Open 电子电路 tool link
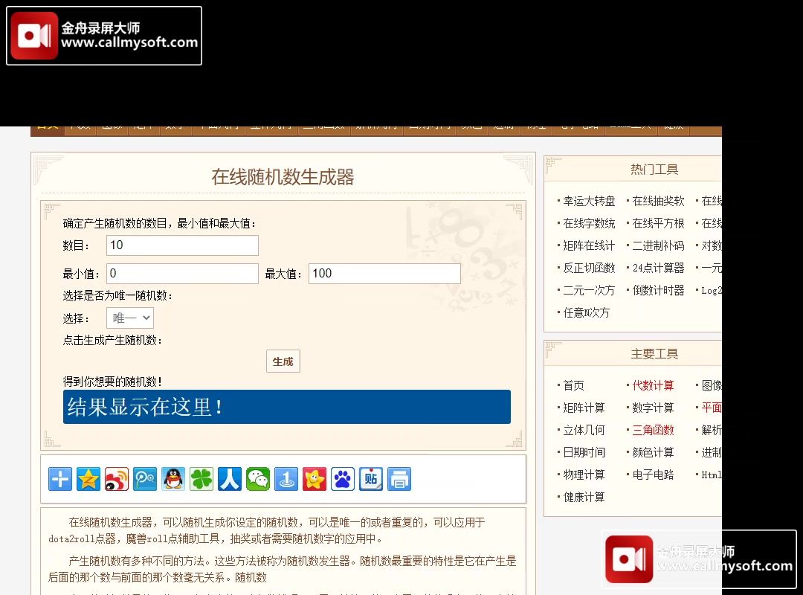The image size is (803, 595). [653, 475]
